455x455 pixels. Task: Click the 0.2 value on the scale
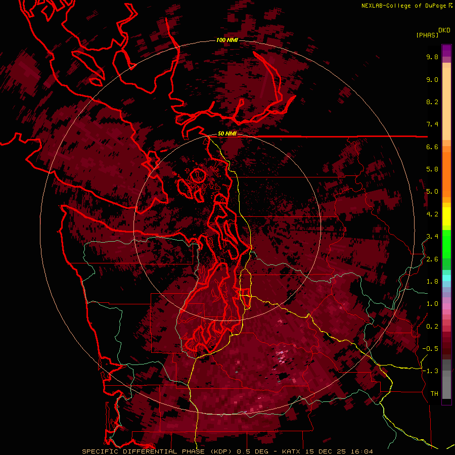coord(432,327)
